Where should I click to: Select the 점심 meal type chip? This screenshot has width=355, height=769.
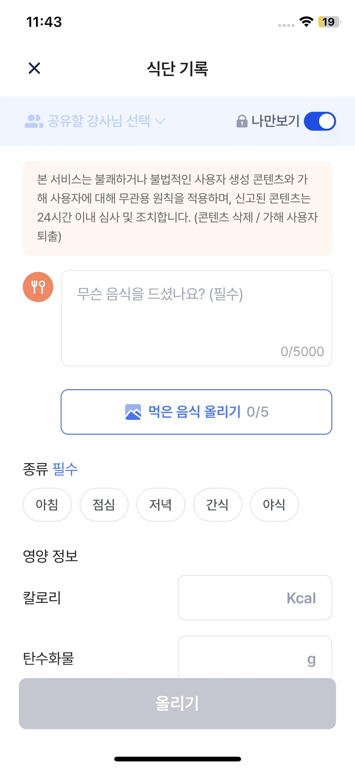(x=104, y=504)
